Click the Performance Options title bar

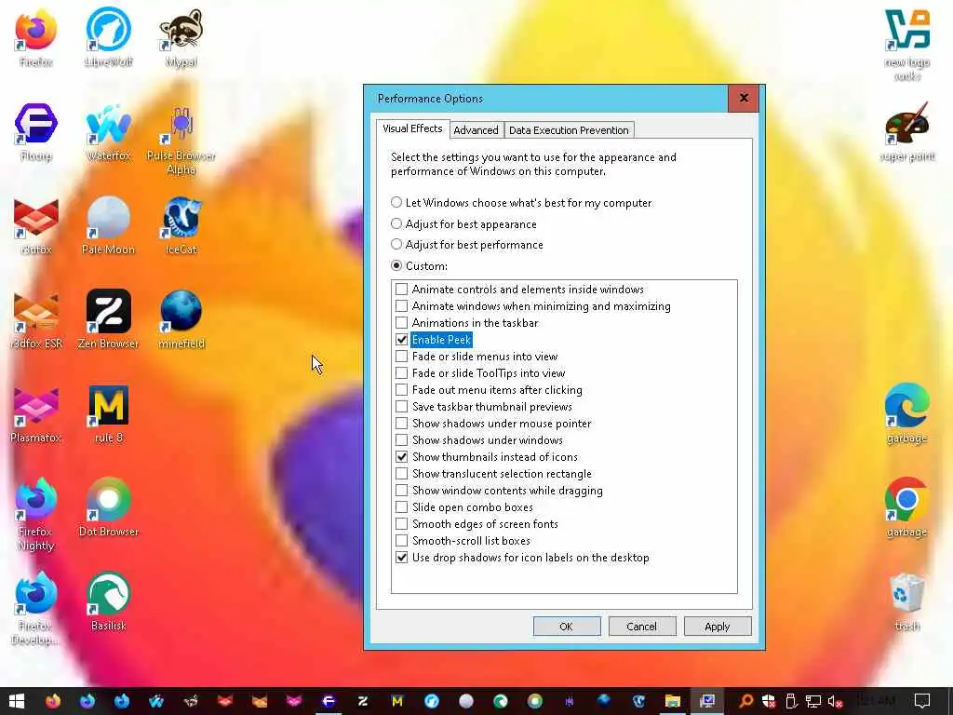pyautogui.click(x=547, y=99)
